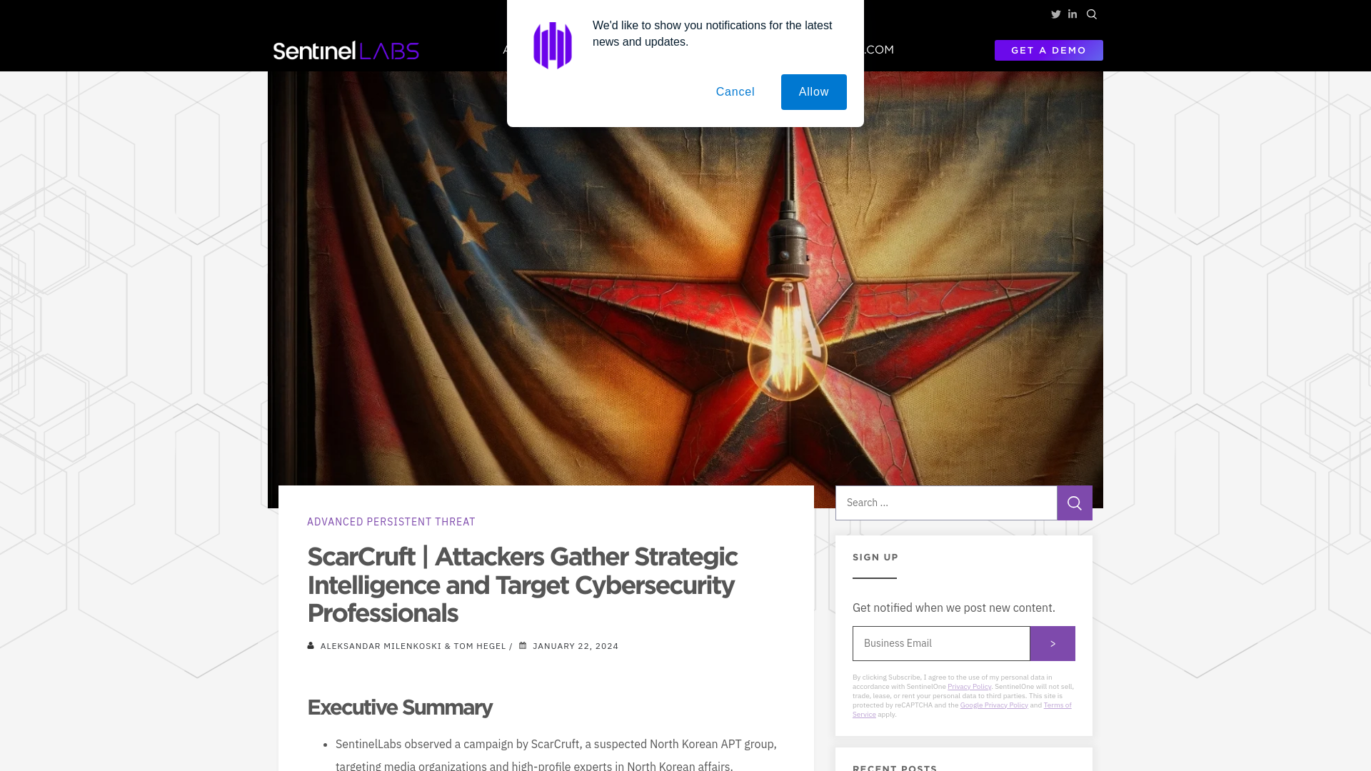Click the search icon in the sidebar

pos(1075,503)
